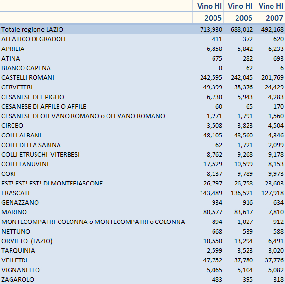This screenshot has width=285, height=284.
Task: Click Cesanese del Piglio 2006 value 5,943
Action: click(245, 97)
